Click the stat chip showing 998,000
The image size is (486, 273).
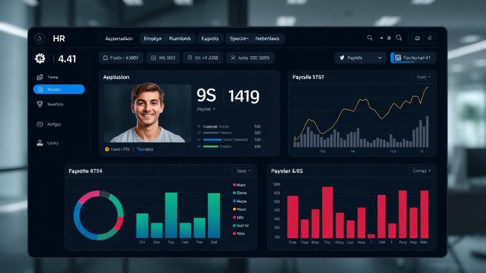tap(163, 57)
